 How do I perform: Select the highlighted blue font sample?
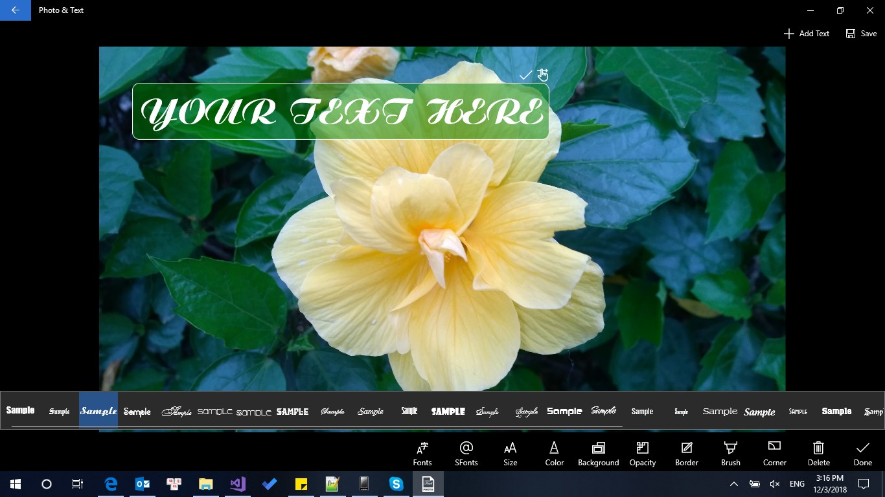point(98,411)
